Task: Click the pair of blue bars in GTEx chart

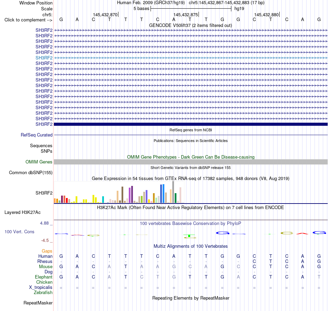Action: pos(162,194)
